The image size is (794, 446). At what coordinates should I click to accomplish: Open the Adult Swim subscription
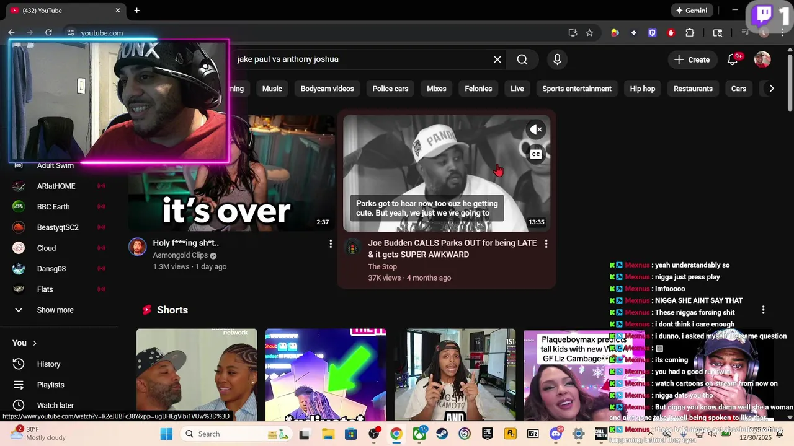(x=59, y=165)
